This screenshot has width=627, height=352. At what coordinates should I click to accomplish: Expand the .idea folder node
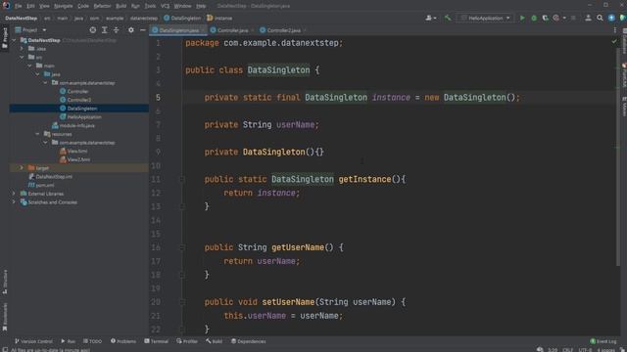point(22,49)
